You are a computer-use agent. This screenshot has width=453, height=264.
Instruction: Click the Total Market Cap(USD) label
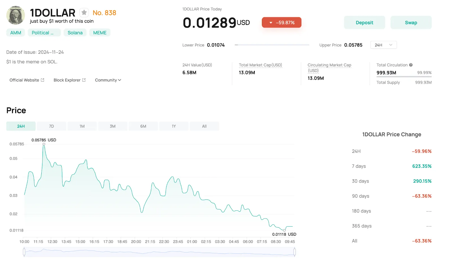coord(260,65)
